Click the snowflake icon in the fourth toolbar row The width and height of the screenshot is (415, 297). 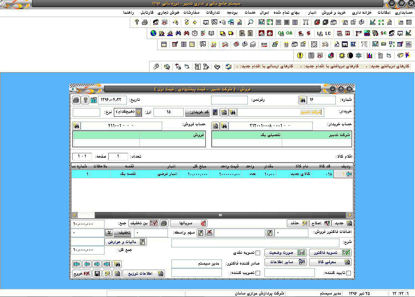coord(358,55)
